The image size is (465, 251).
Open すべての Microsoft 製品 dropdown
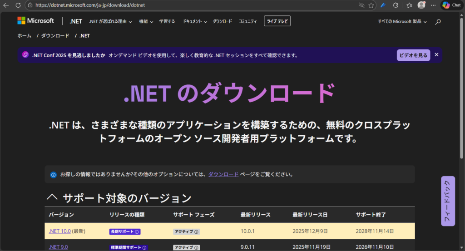402,21
